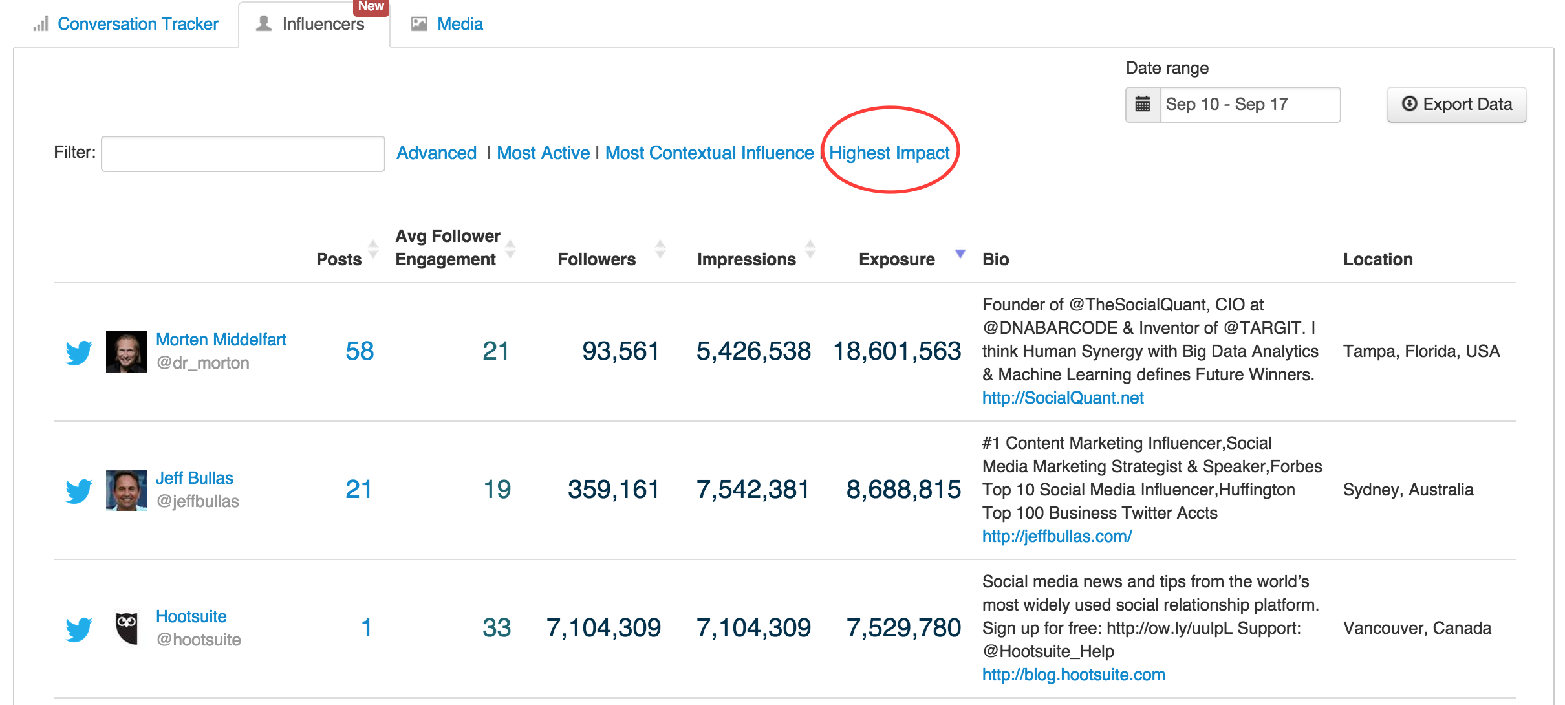Click the Bio column header

click(996, 259)
